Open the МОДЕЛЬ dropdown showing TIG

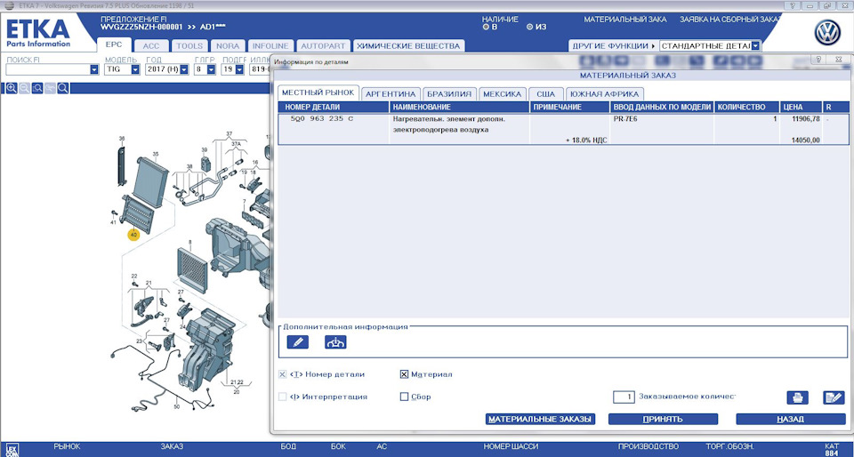[135, 69]
